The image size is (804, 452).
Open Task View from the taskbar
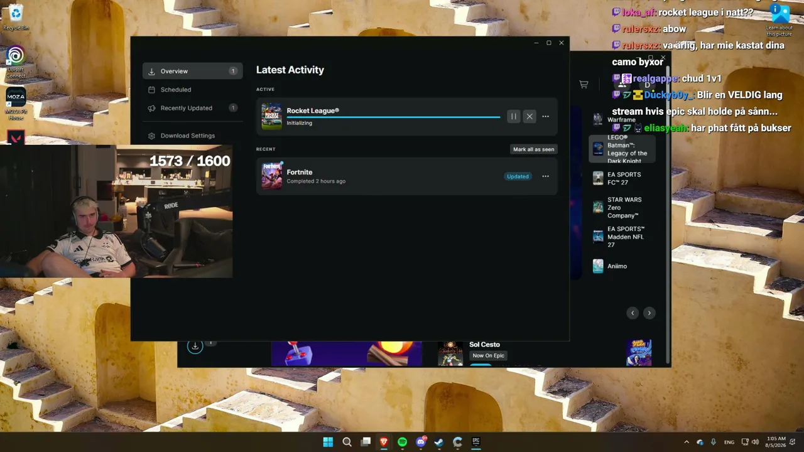366,442
